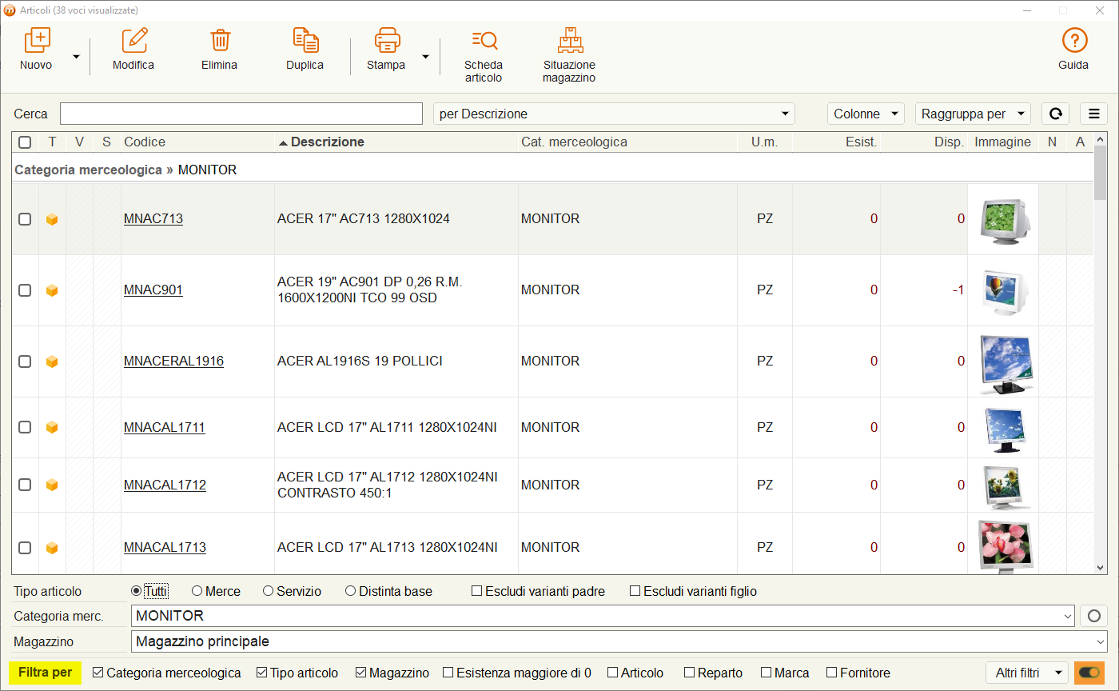Open the Guida help icon
Viewport: 1119px width, 691px height.
[1074, 40]
